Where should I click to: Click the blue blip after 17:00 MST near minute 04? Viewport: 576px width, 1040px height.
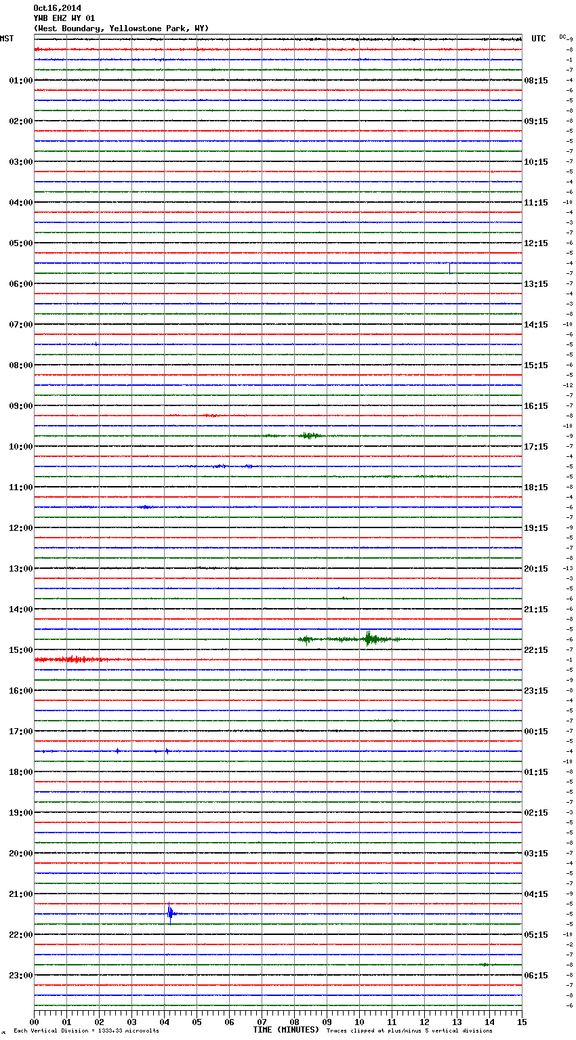(167, 751)
